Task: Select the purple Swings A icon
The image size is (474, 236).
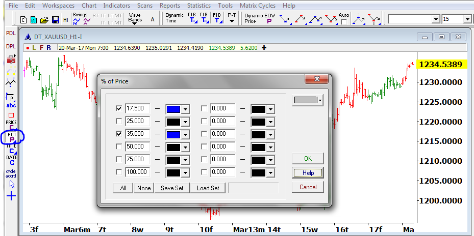Action: click(x=87, y=21)
